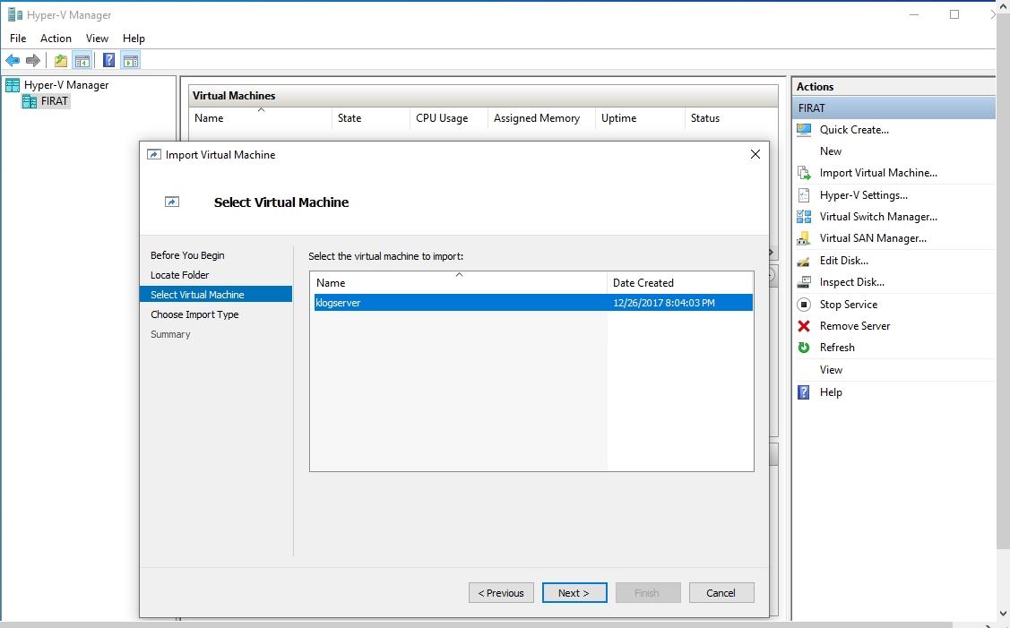
Task: Open the View submenu in Actions
Action: pos(831,370)
